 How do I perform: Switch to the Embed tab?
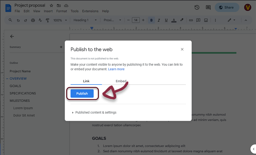coord(121,81)
